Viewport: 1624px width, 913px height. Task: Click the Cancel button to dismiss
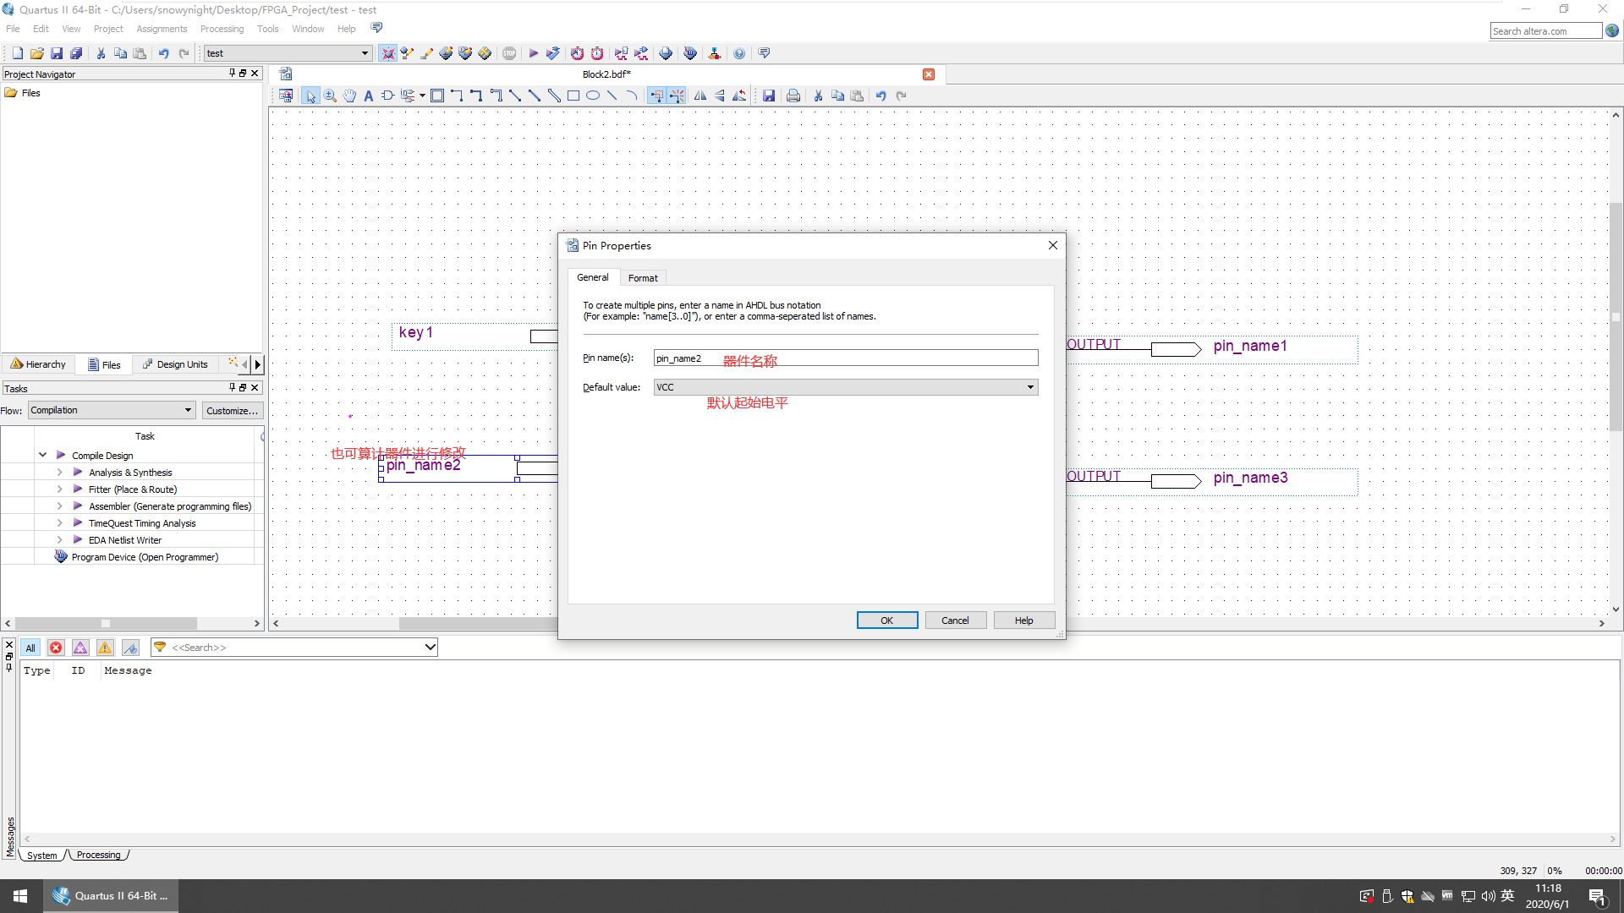click(955, 620)
